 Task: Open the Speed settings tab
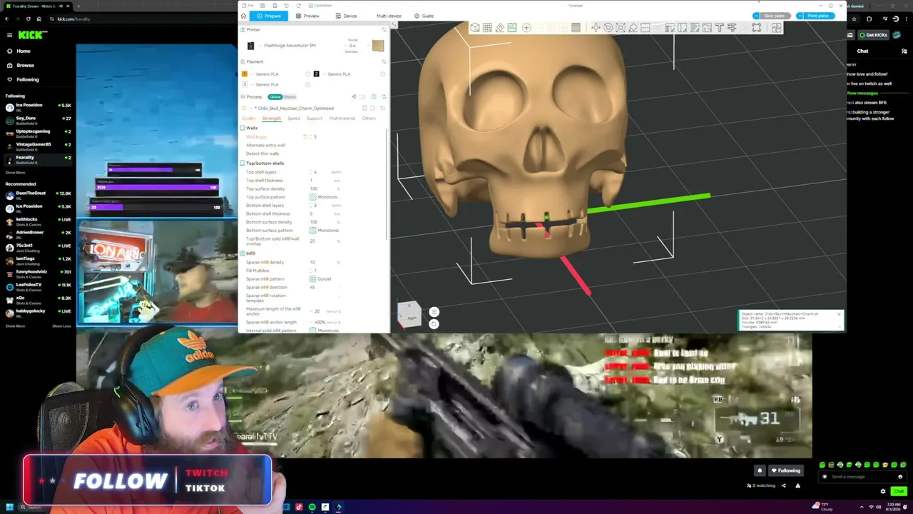tap(294, 119)
